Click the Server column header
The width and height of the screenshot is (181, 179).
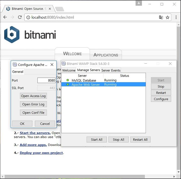tap(82, 76)
